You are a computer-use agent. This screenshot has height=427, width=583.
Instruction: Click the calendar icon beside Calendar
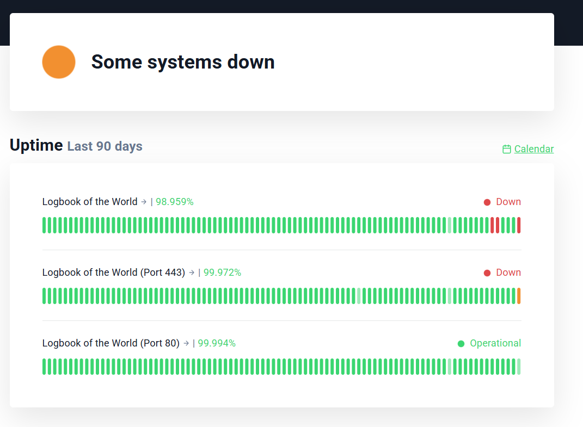click(506, 149)
